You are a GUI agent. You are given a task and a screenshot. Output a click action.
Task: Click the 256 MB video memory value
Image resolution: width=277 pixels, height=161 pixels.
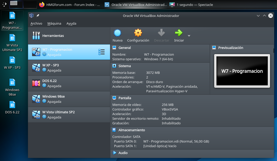pyautogui.click(x=167, y=105)
